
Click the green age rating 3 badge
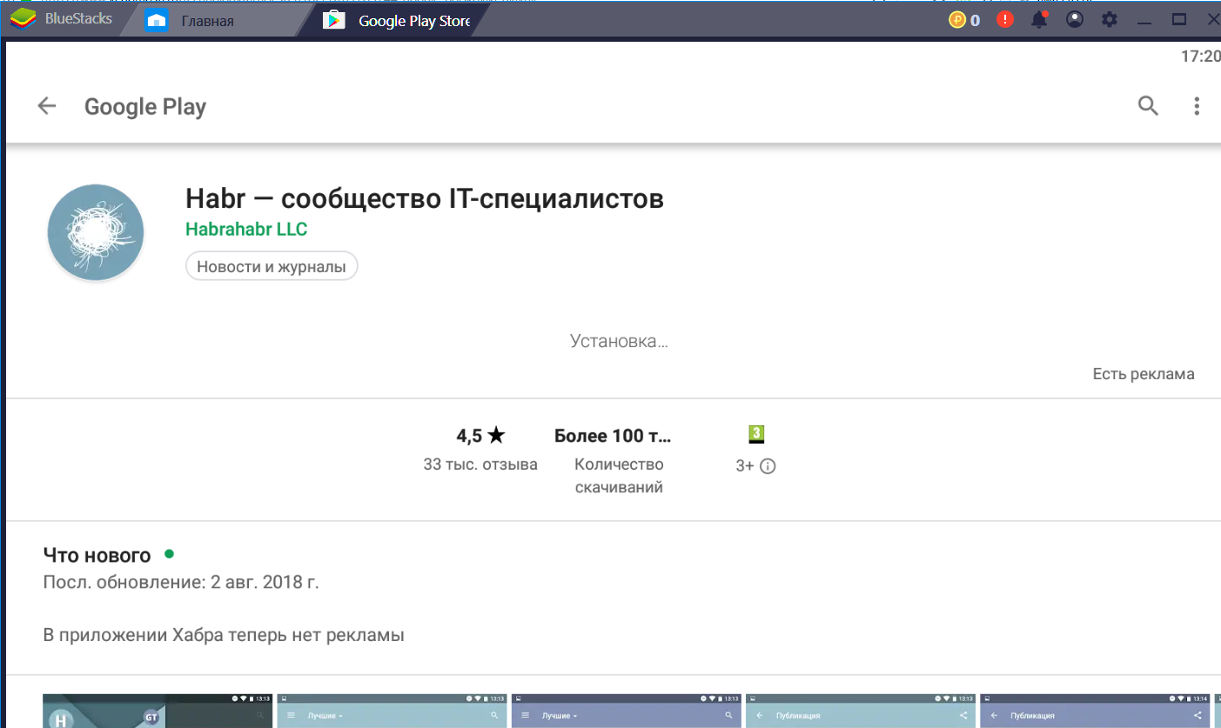point(756,434)
